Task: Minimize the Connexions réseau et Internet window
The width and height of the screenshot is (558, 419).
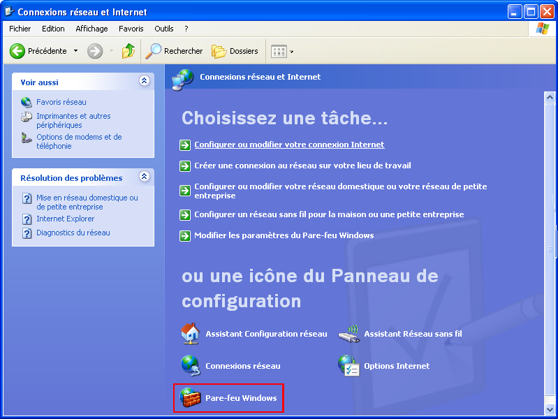Action: [x=515, y=12]
